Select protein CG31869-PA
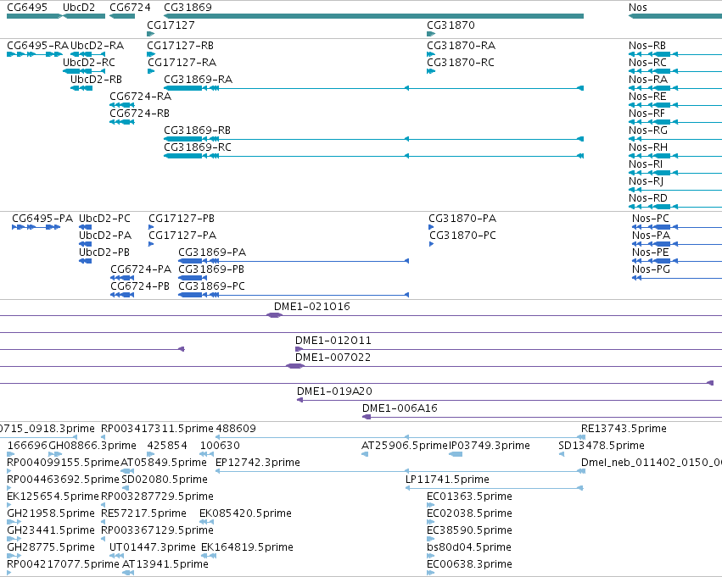The image size is (722, 577). tap(212, 252)
